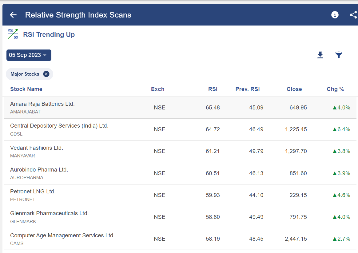The width and height of the screenshot is (358, 253).
Task: Open Aurobindo Pharma Ltd. stock
Action: (x=39, y=169)
